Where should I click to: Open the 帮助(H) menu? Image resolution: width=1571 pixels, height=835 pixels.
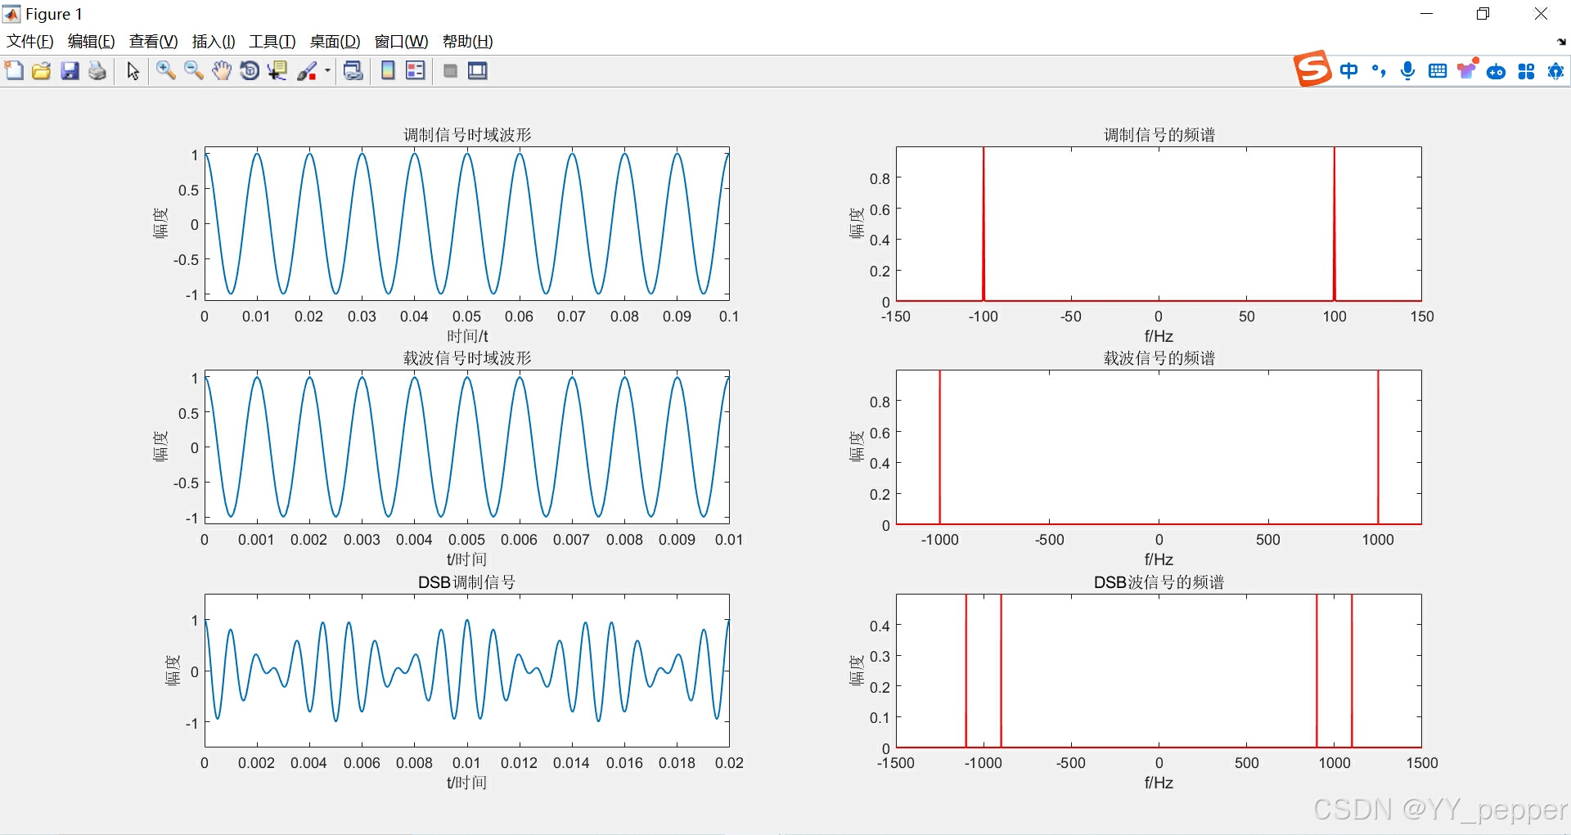[x=467, y=42]
